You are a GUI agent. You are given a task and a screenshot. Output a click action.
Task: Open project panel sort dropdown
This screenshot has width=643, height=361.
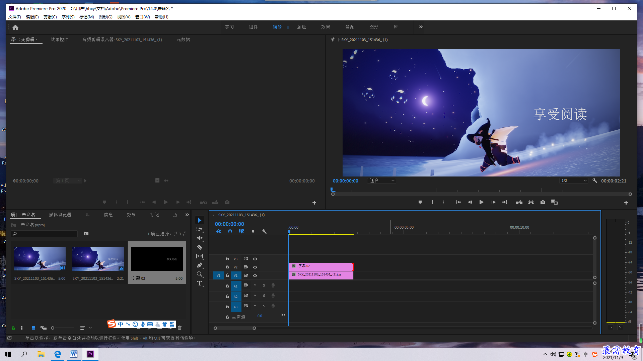[85, 328]
